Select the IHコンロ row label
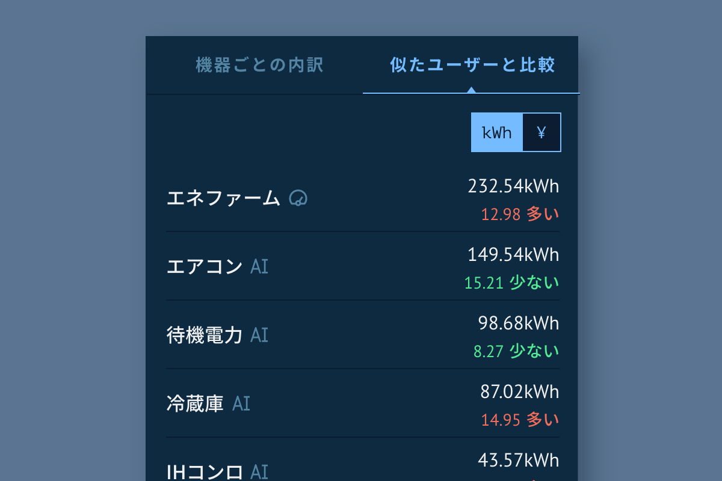 205,471
